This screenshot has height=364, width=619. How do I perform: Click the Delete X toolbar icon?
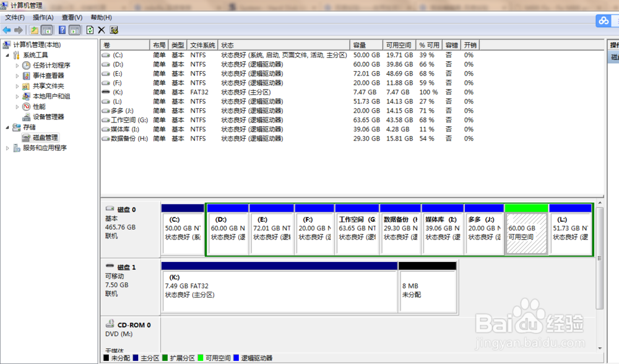[102, 30]
